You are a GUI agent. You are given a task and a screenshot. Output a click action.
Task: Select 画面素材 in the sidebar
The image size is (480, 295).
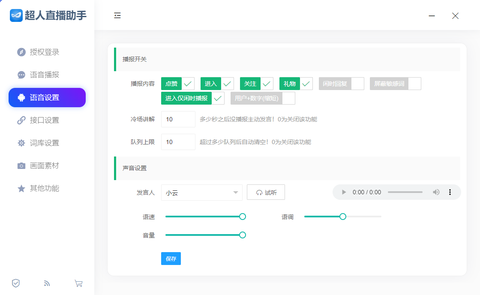(x=44, y=166)
